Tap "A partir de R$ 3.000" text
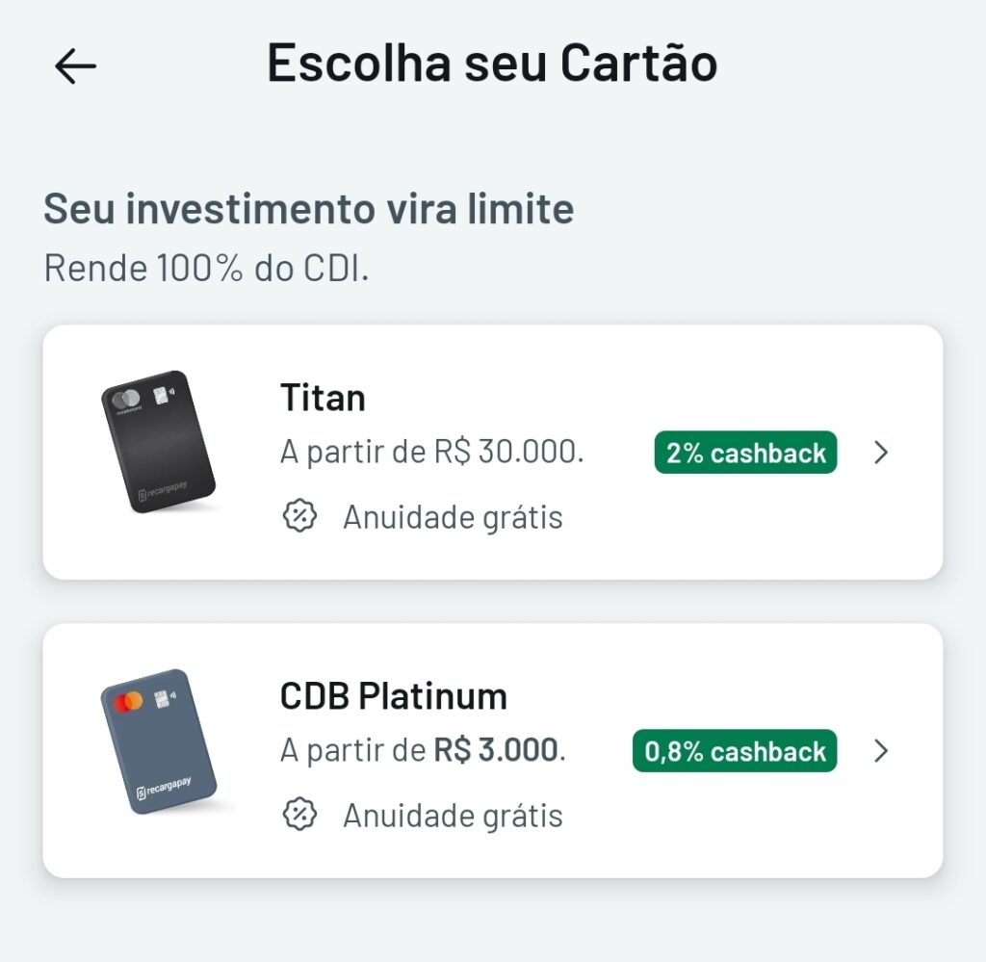Screen dimensions: 986x962 point(424,750)
